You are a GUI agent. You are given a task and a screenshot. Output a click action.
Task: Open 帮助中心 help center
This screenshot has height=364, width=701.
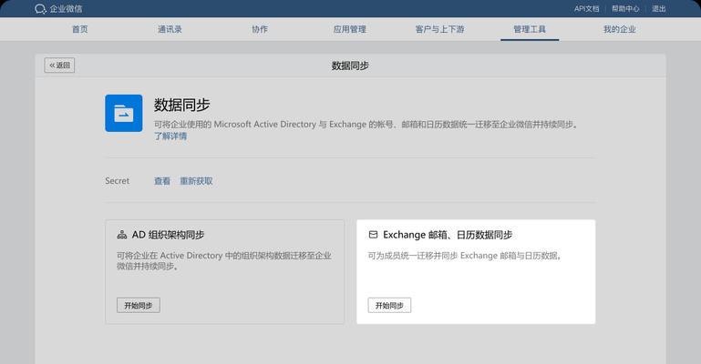coord(625,8)
